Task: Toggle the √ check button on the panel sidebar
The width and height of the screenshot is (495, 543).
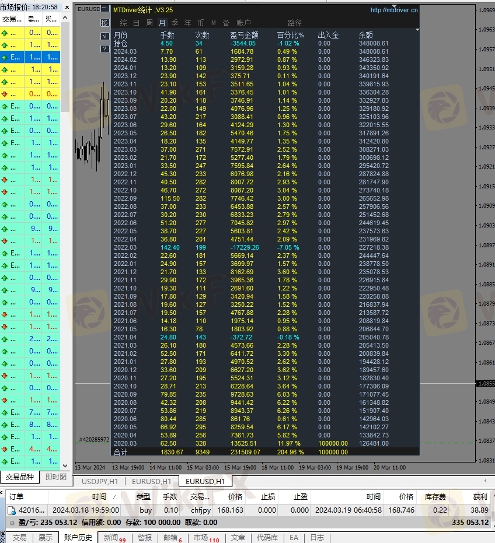Action: point(104,36)
